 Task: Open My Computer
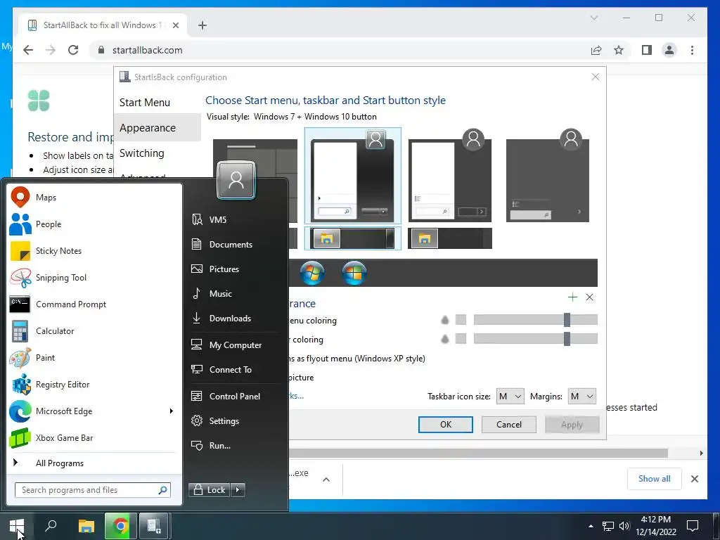235,345
